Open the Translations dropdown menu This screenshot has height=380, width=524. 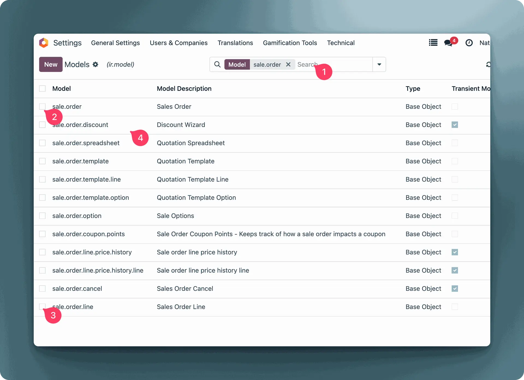(235, 43)
